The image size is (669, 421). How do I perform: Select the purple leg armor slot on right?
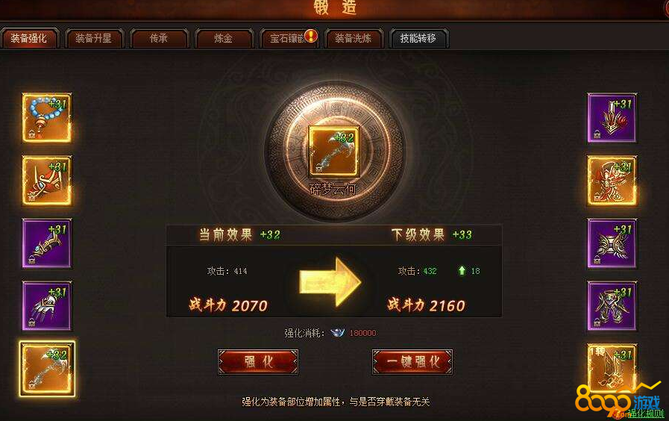pos(612,306)
